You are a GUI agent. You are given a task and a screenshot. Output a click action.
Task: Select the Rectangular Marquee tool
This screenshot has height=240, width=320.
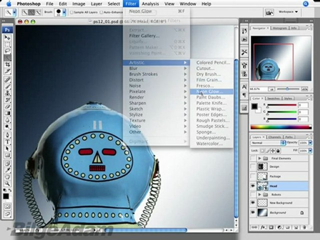pyautogui.click(x=7, y=44)
